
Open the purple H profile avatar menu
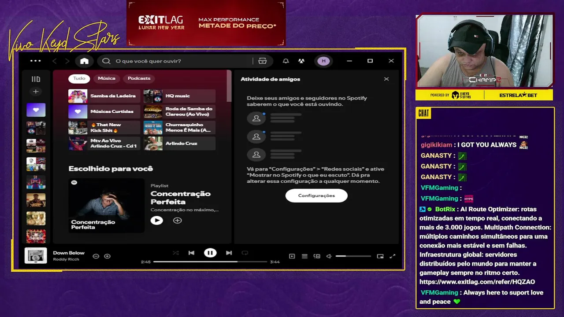[x=324, y=61]
